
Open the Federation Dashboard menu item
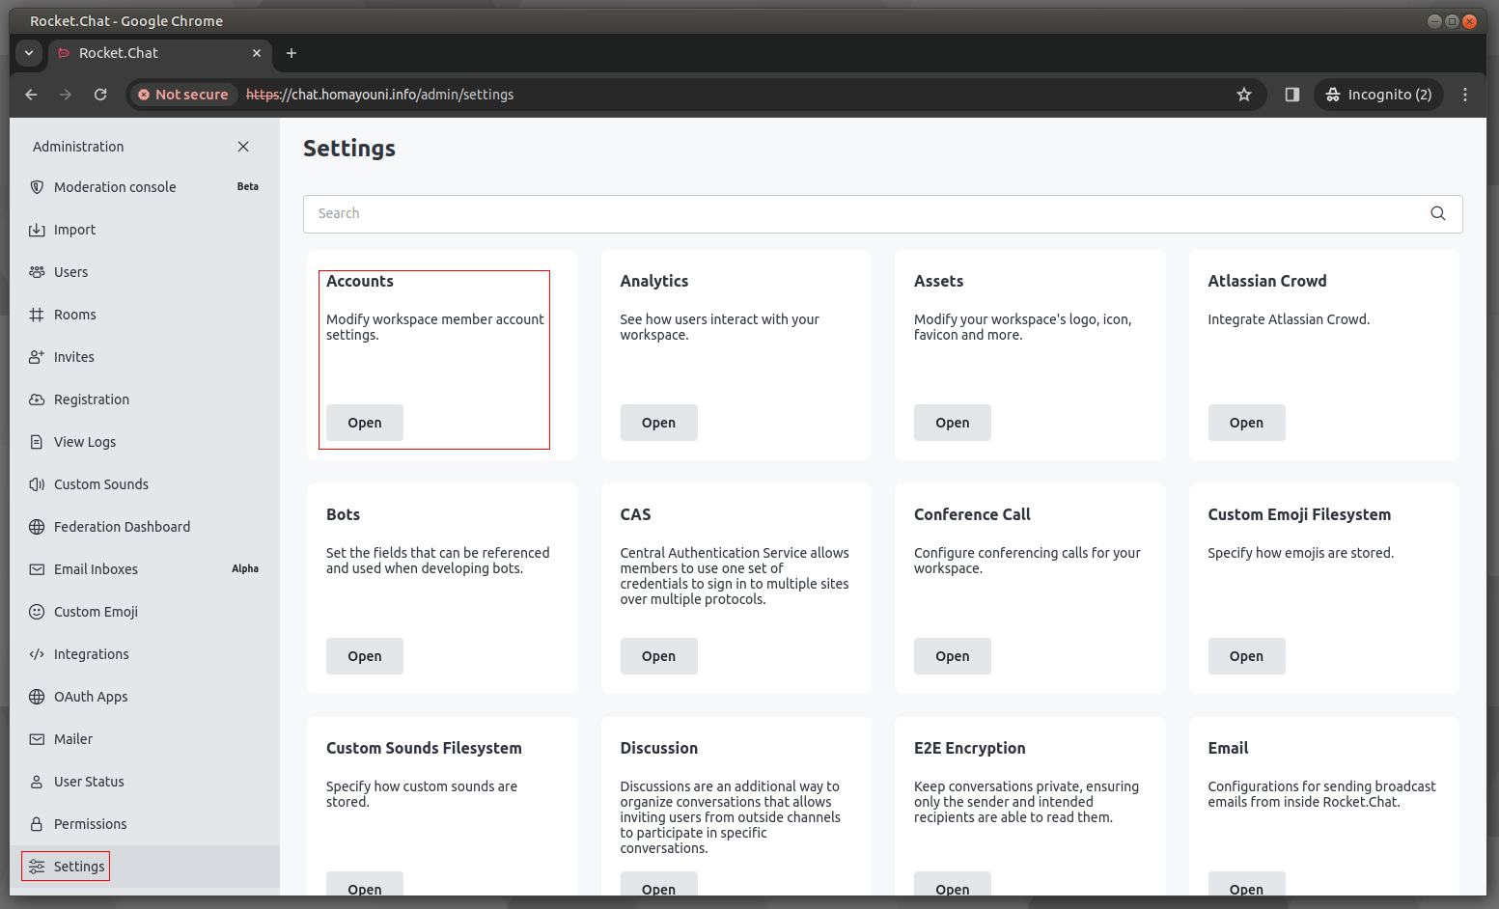click(145, 527)
